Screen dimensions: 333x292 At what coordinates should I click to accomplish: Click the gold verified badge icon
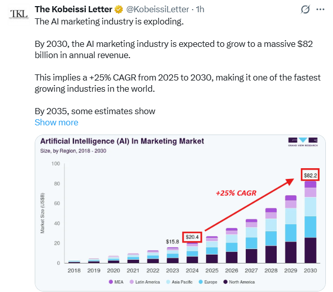pos(118,10)
